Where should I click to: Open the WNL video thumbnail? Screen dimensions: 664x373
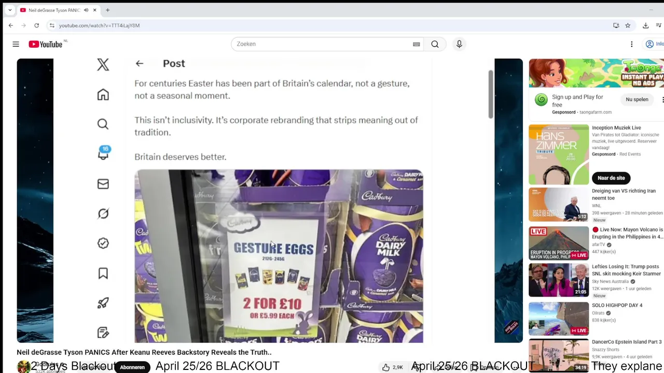[x=559, y=204]
